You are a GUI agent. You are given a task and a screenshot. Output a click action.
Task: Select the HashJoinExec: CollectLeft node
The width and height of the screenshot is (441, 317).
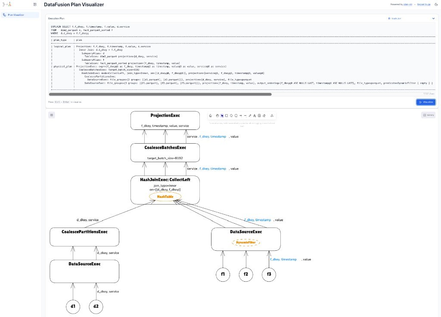pyautogui.click(x=165, y=190)
